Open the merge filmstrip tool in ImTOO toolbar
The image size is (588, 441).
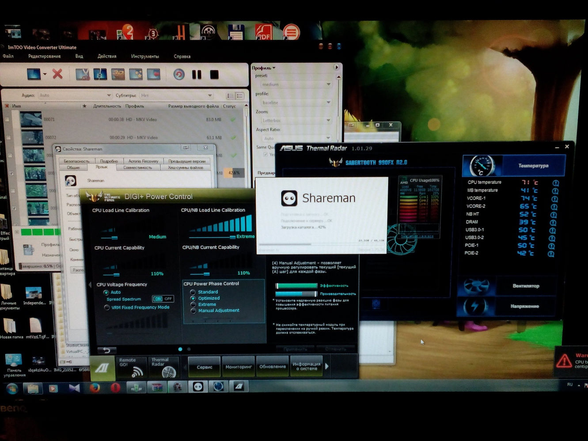100,74
